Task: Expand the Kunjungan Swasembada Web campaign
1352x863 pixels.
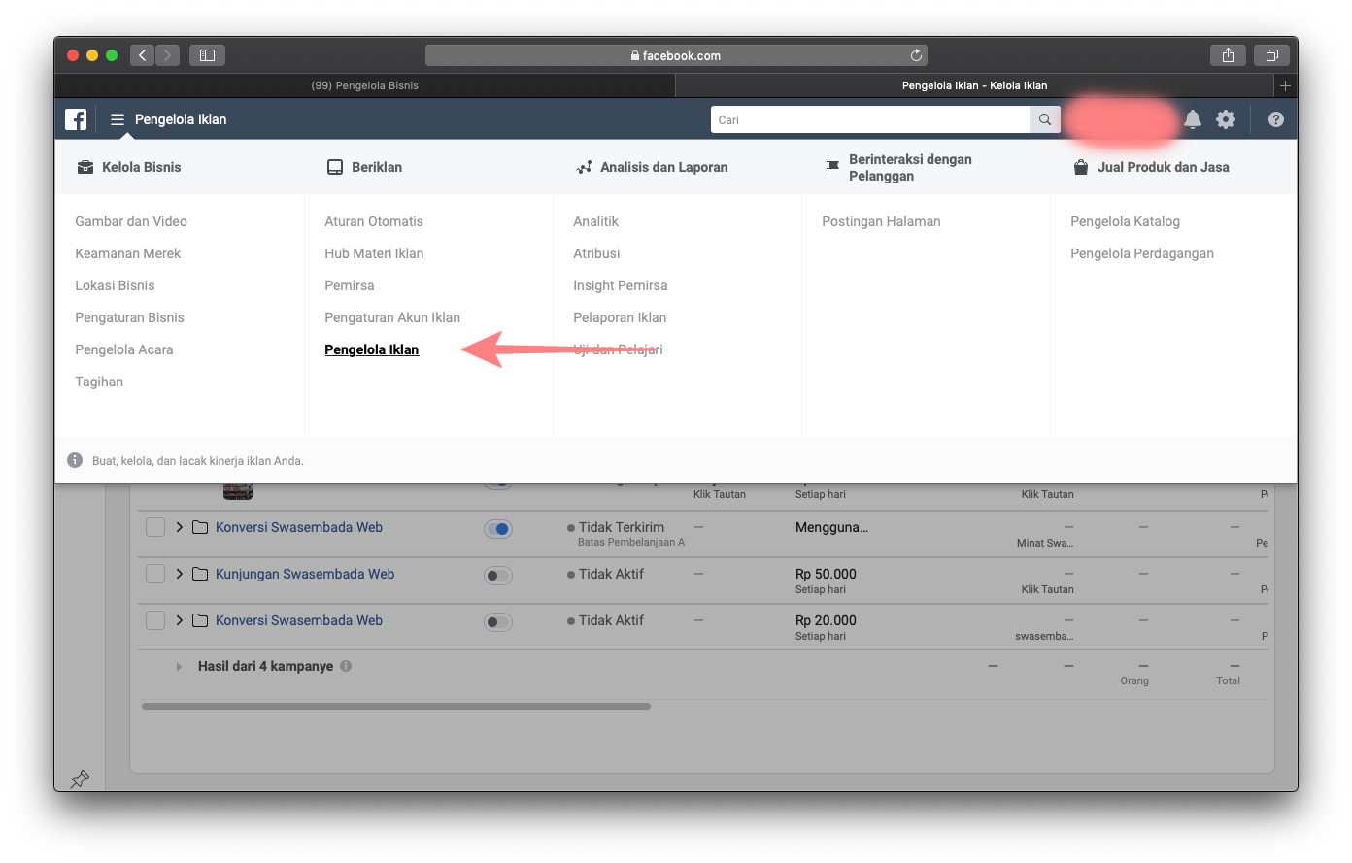Action: (180, 574)
